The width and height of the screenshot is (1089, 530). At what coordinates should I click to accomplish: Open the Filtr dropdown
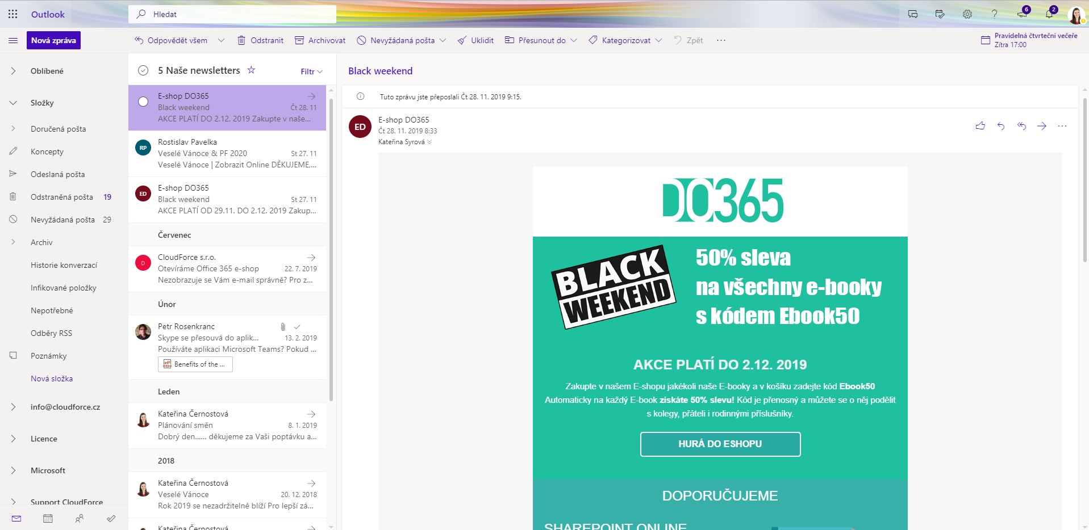point(311,71)
